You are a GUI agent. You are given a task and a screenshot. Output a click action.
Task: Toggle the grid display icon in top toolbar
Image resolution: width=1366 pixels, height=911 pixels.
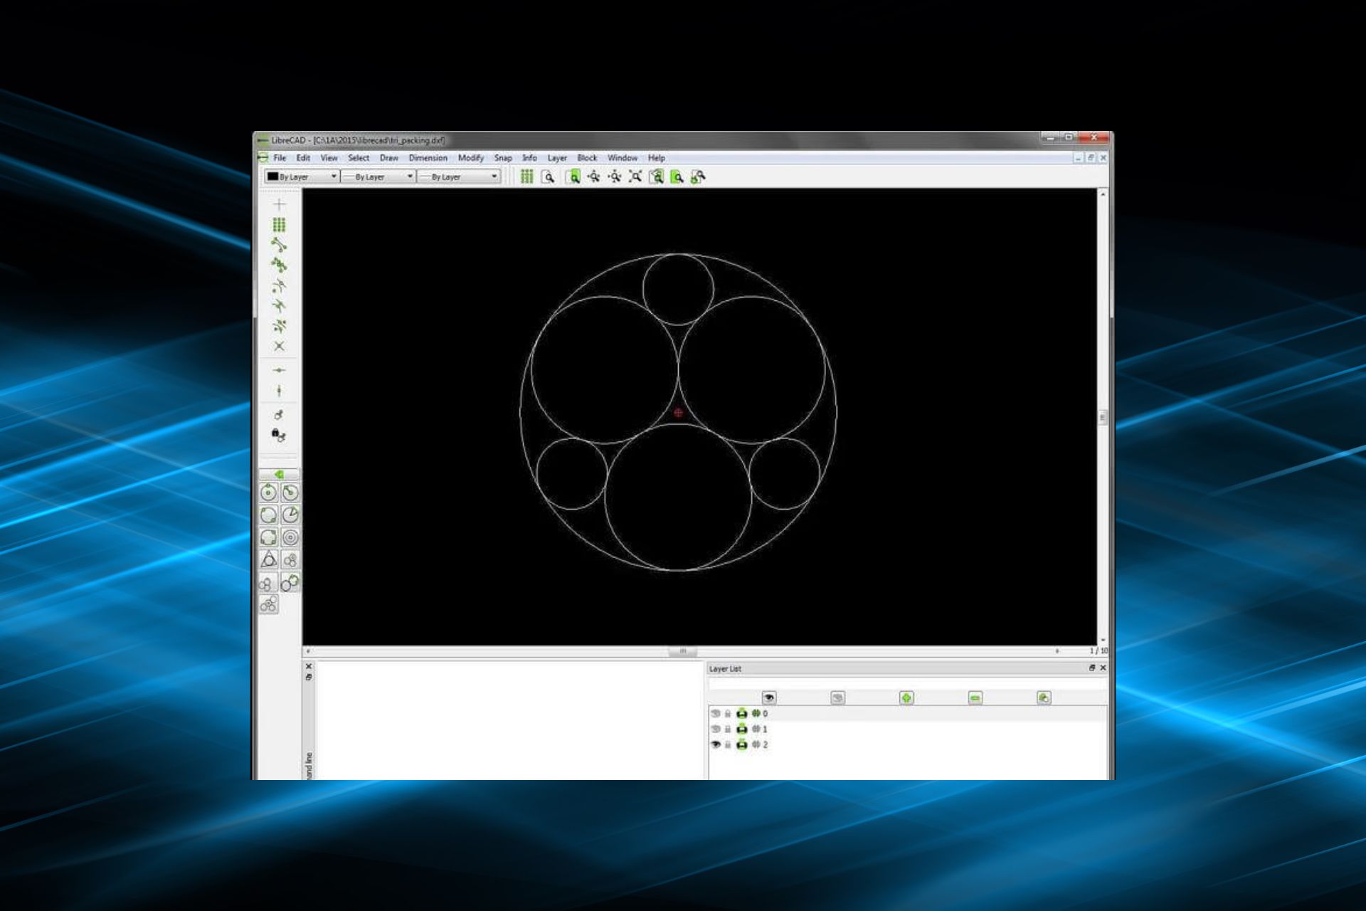click(x=526, y=177)
